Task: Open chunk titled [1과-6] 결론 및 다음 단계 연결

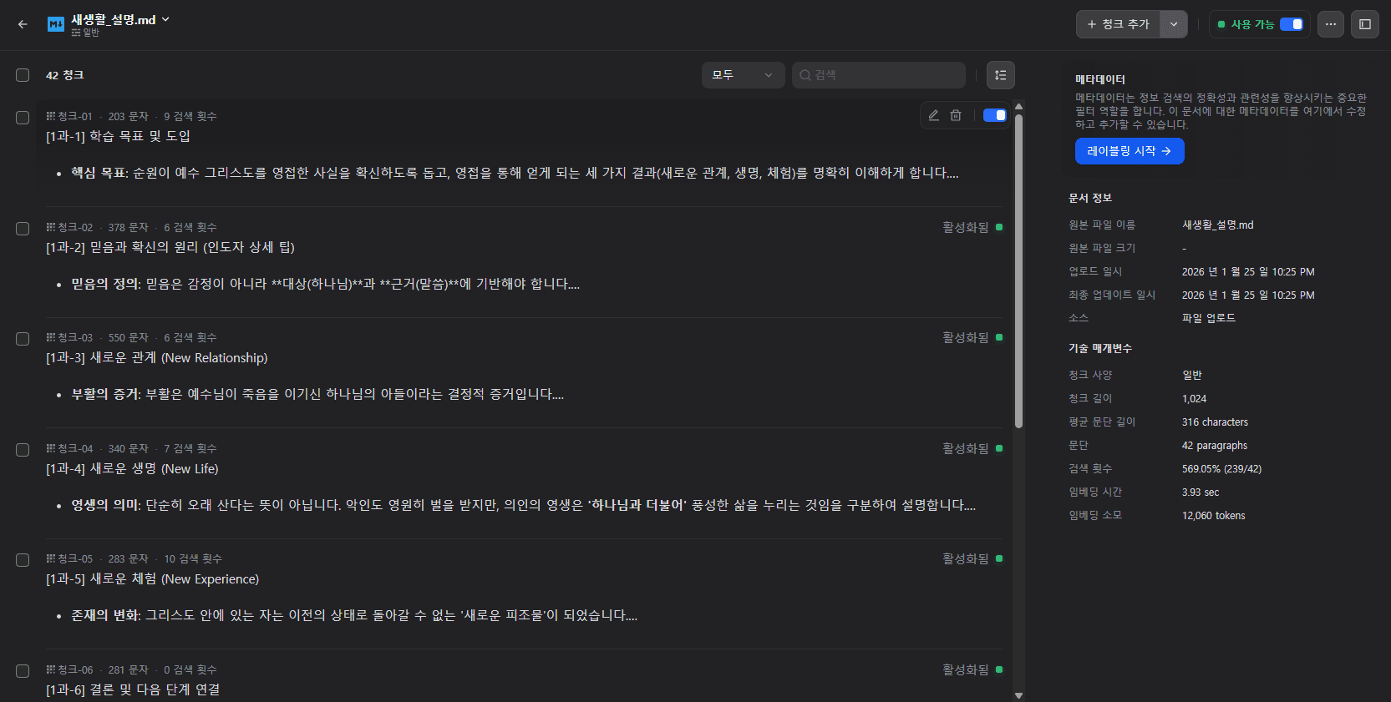Action: [133, 689]
